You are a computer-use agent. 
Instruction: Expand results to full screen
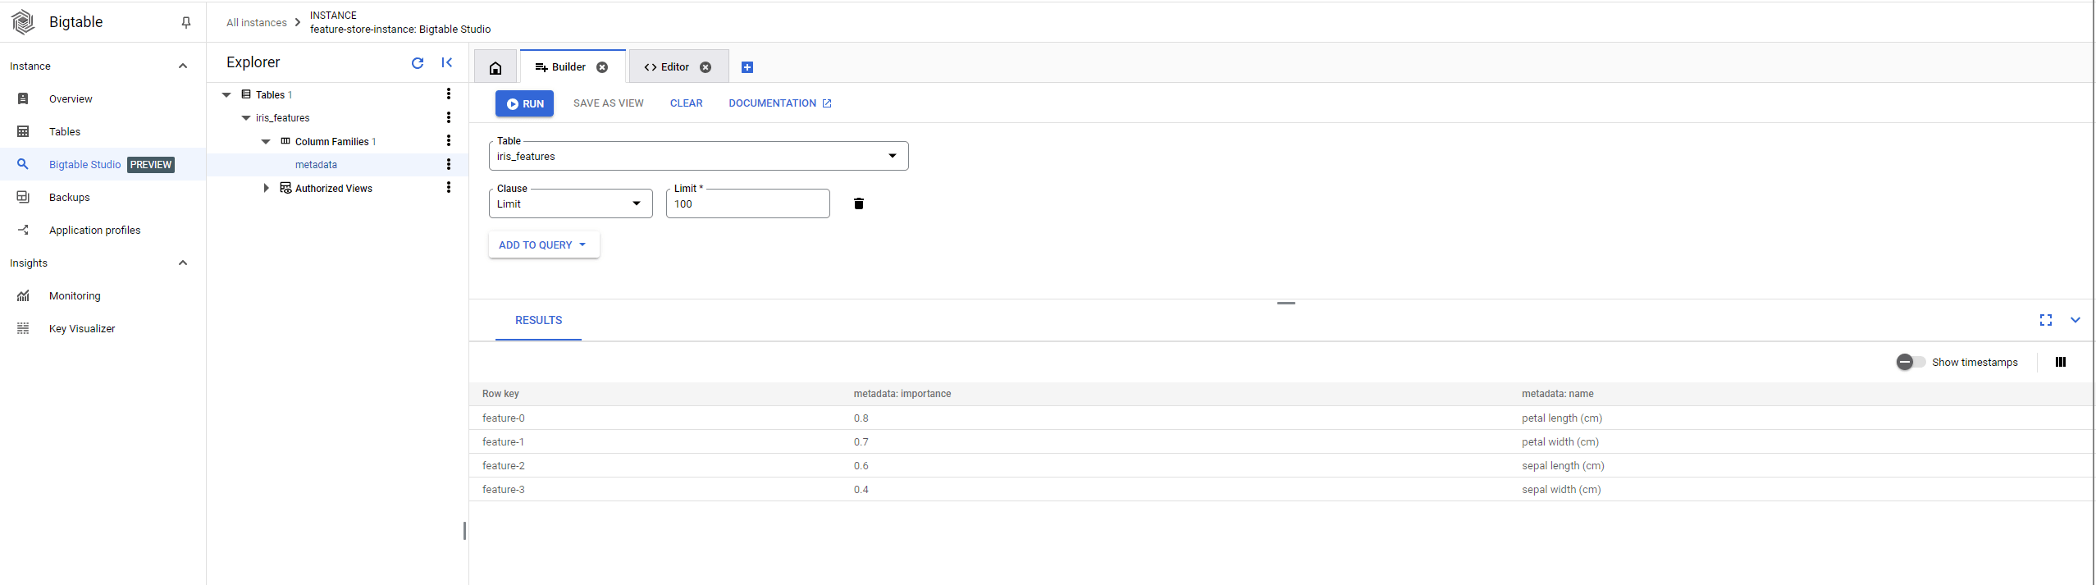pyautogui.click(x=2046, y=320)
